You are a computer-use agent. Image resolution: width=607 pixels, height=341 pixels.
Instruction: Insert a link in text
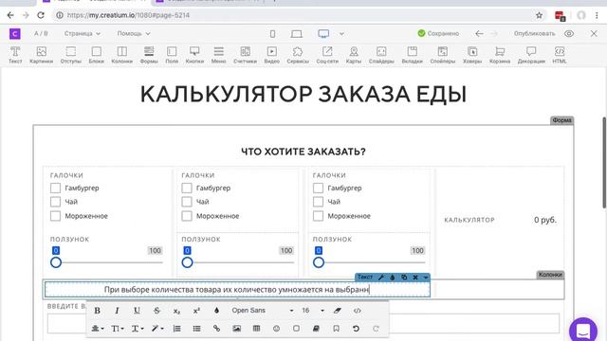216,329
